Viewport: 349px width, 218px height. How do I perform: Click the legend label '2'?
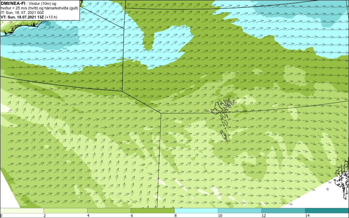[x=45, y=216]
